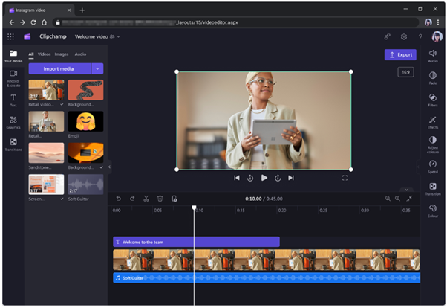
Task: Open the browser menu three dots
Action: (x=438, y=22)
